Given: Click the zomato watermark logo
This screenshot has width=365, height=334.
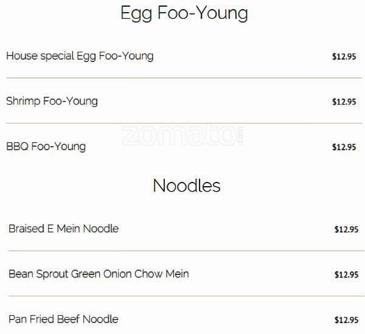Looking at the screenshot, I should 182,136.
